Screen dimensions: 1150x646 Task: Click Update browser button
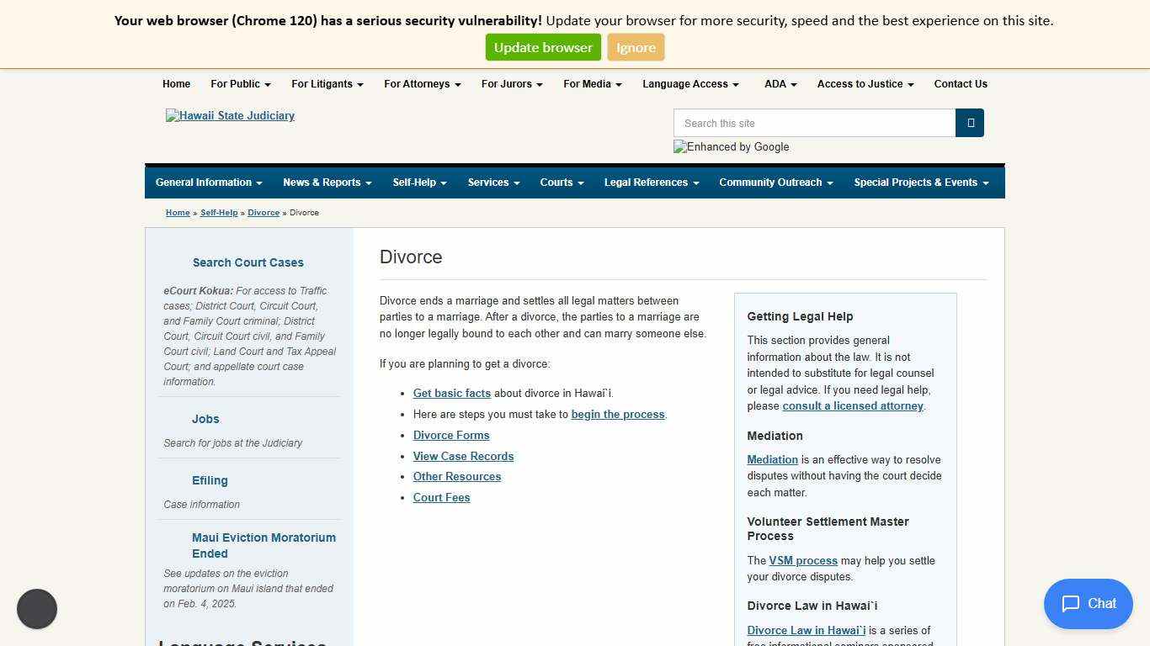tap(543, 48)
